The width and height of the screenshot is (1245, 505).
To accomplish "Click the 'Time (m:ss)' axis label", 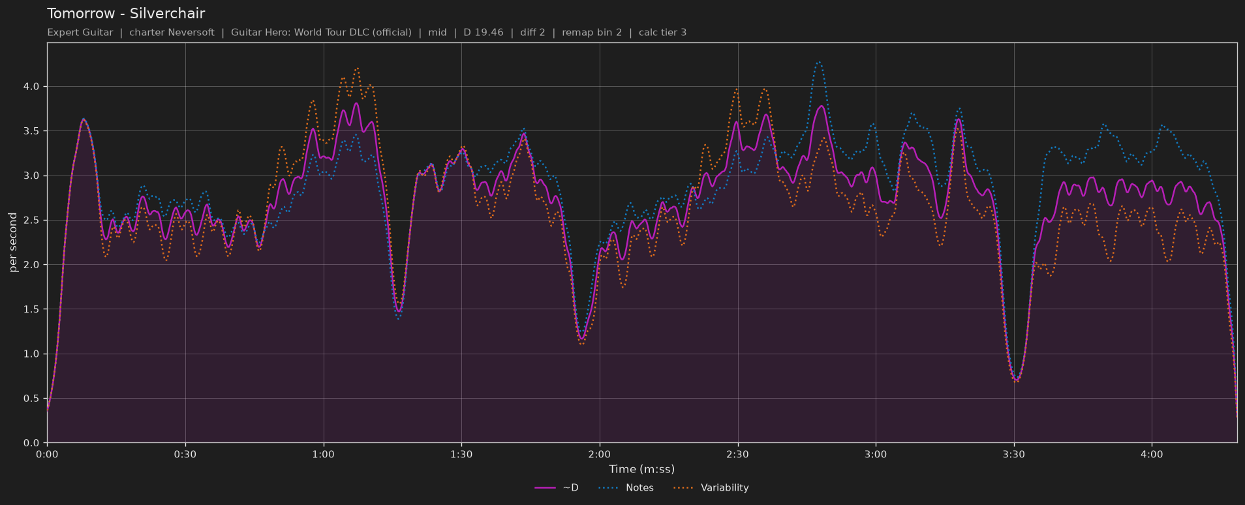I will coord(642,469).
